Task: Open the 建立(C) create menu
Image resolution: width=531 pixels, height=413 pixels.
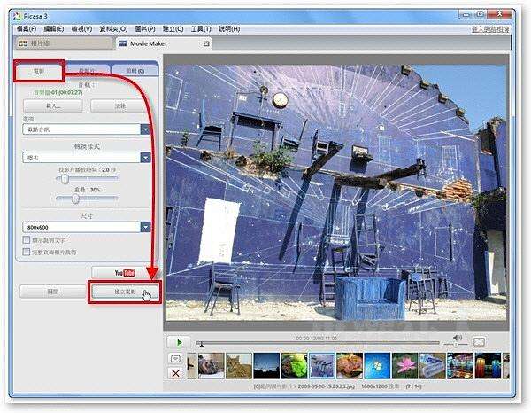Action: (173, 29)
